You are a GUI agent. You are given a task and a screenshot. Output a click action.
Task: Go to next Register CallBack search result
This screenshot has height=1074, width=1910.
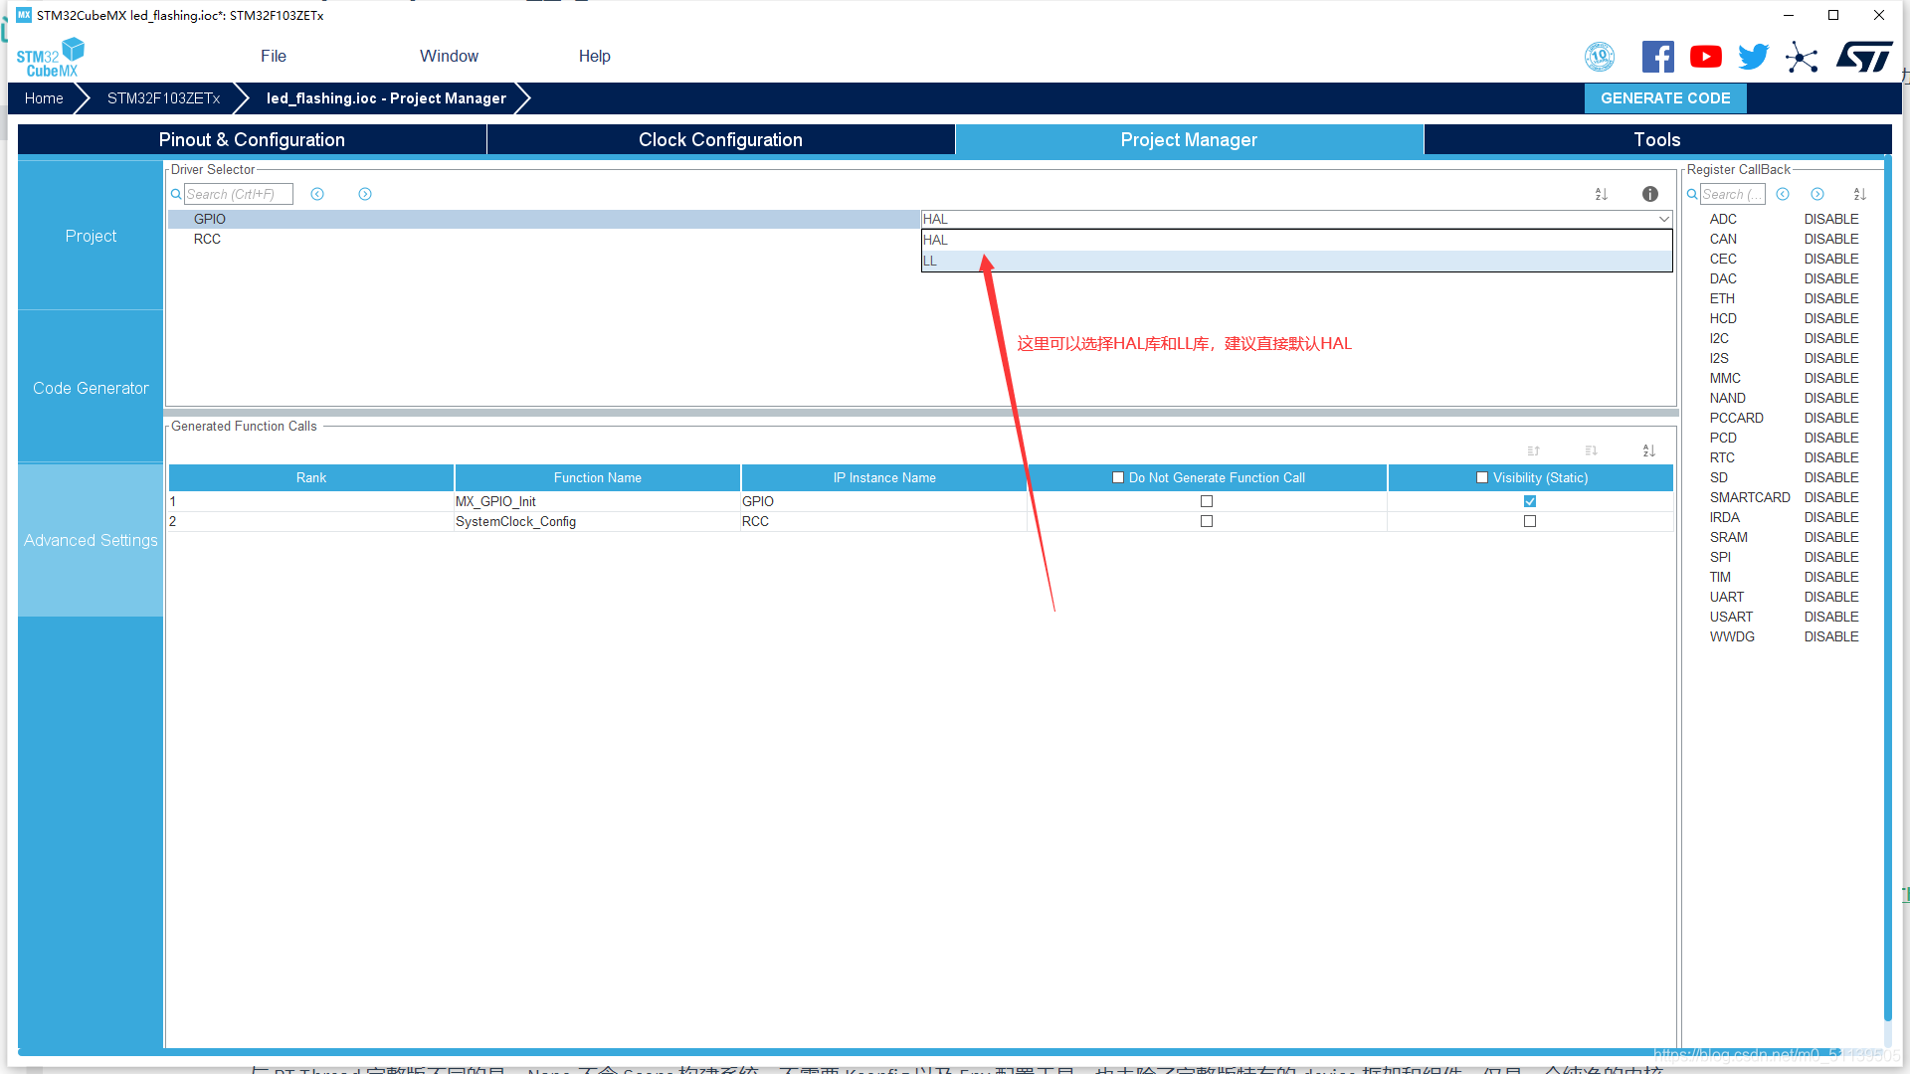click(x=1817, y=194)
